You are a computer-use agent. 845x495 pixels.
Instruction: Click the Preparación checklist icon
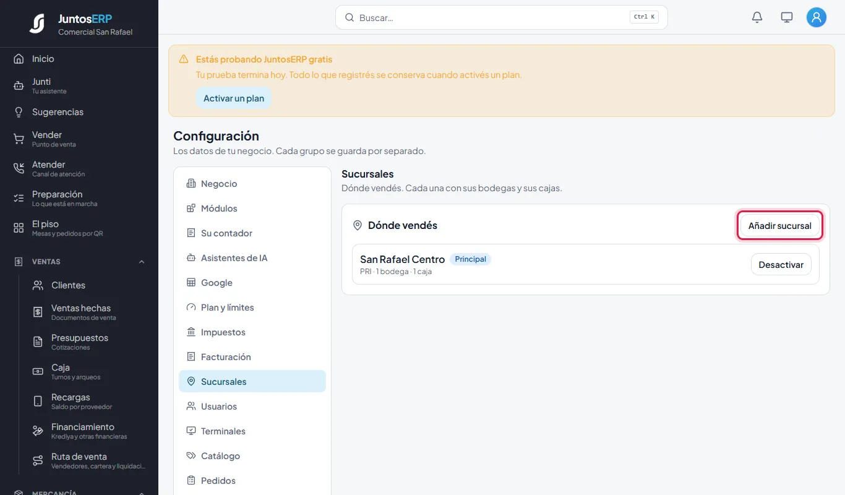pyautogui.click(x=19, y=198)
